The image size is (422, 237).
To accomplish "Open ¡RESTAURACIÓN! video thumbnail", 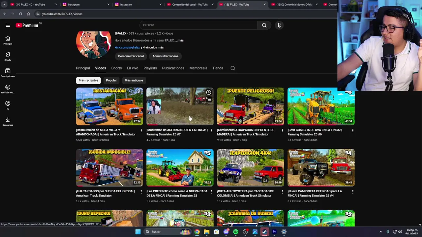I will click(x=109, y=106).
